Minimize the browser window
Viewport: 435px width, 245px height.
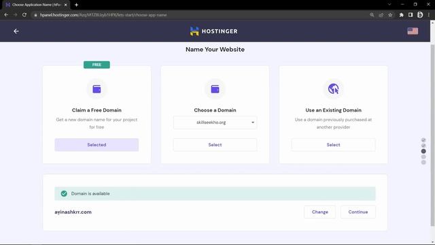[402, 5]
